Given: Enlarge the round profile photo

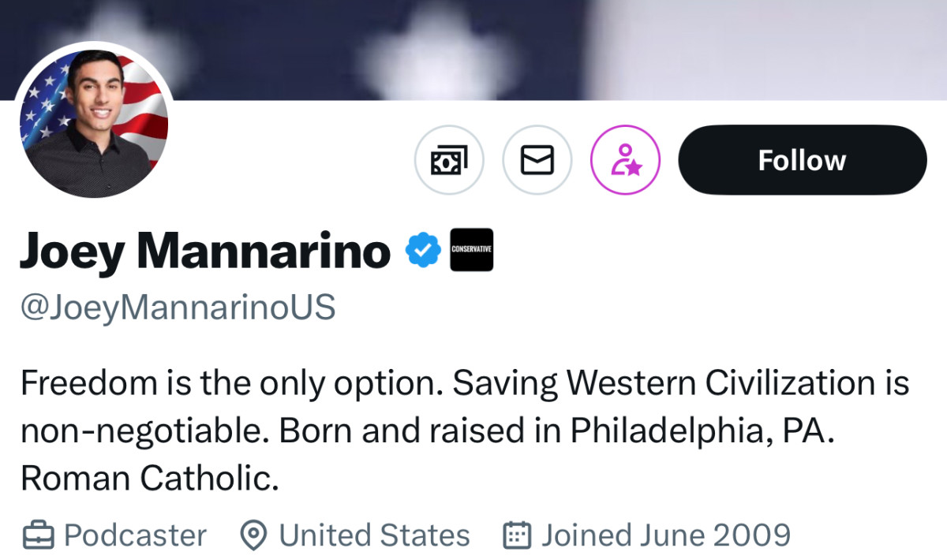Looking at the screenshot, I should click(x=93, y=121).
